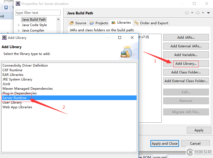The height and width of the screenshot is (158, 213).
Task: Click the Eclipse icon in Add Library title bar
Action: click(x=4, y=38)
